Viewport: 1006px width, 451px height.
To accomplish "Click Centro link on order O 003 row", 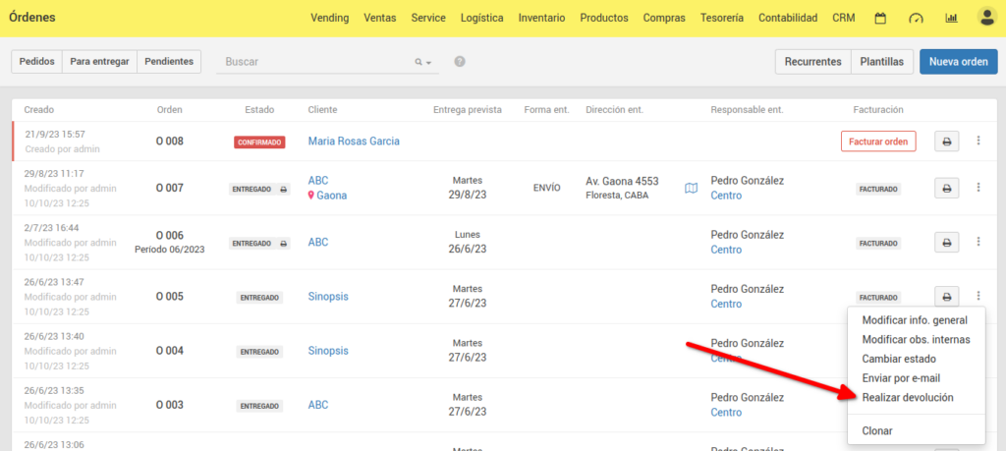I will [x=726, y=413].
